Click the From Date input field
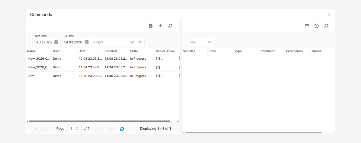361x143 pixels. [x=43, y=42]
